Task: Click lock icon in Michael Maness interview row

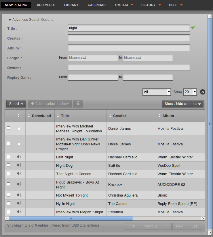Action: tap(19, 129)
